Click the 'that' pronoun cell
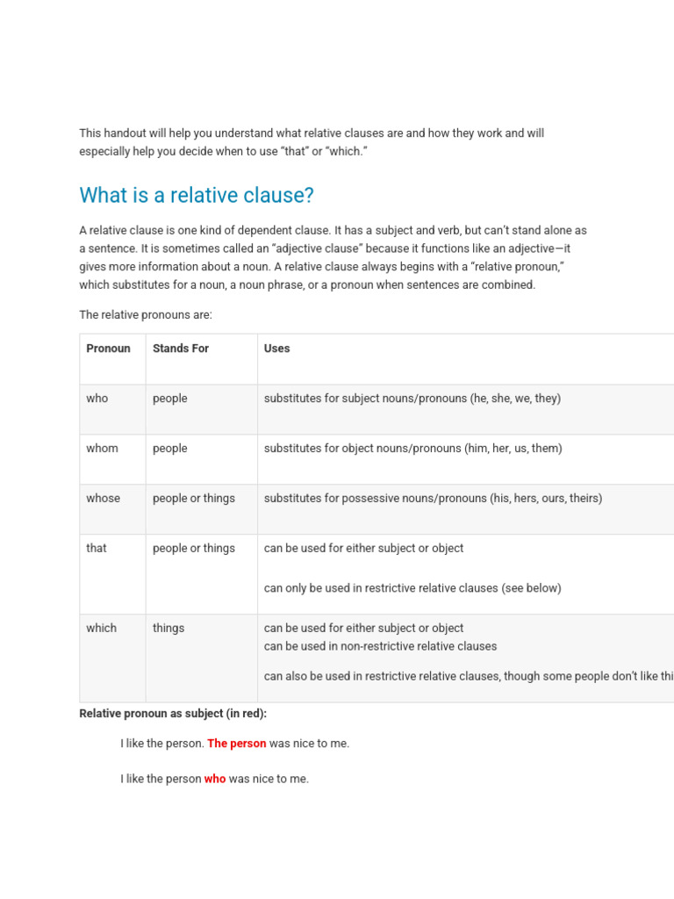Screen dimensions: 674x899 [97, 548]
